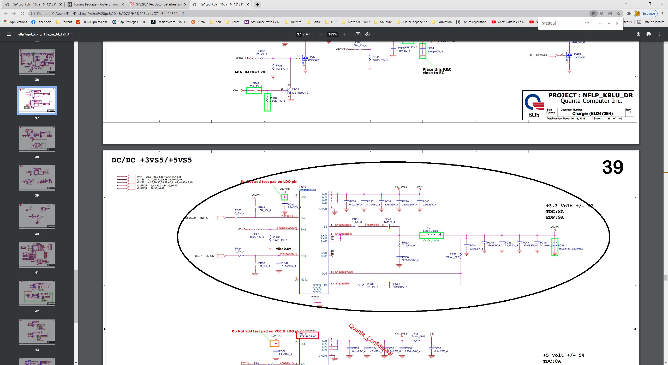
Task: Click the page number input field
Action: pyautogui.click(x=299, y=34)
